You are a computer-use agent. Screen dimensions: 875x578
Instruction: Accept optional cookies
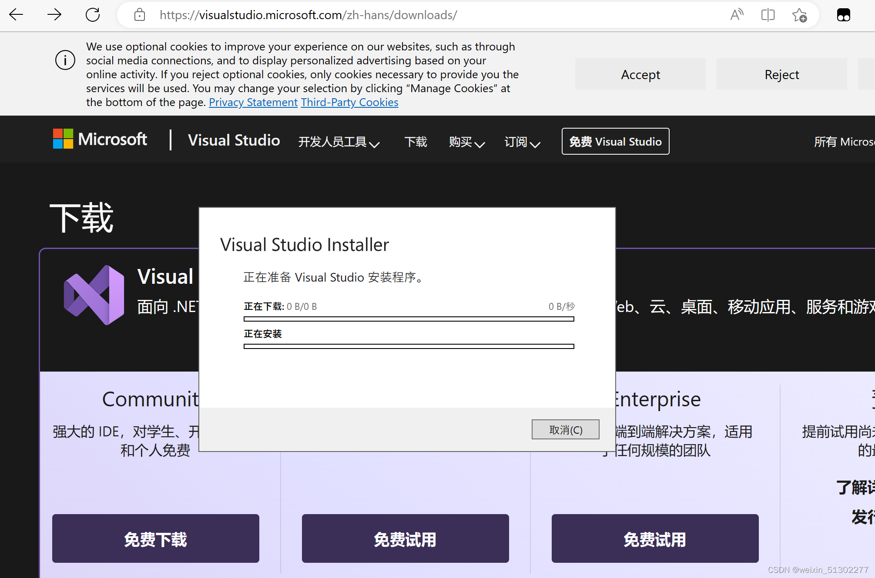coord(640,74)
